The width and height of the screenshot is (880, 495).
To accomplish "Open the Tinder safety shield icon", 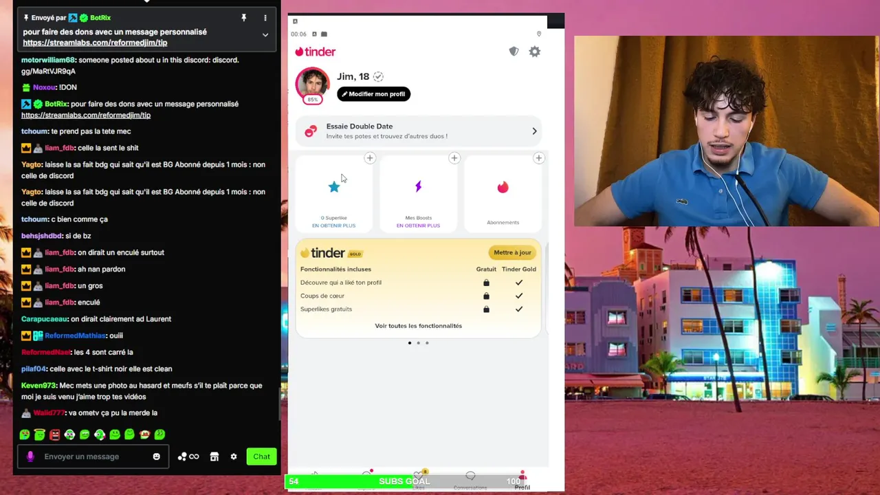I will pos(514,52).
